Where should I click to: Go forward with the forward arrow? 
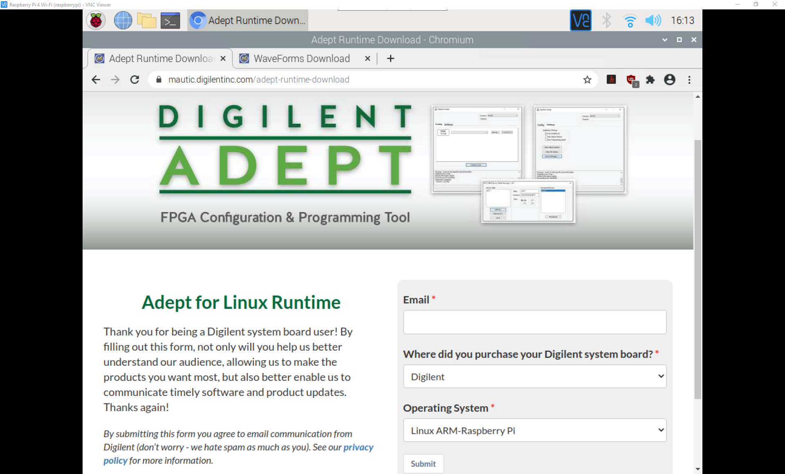(115, 80)
